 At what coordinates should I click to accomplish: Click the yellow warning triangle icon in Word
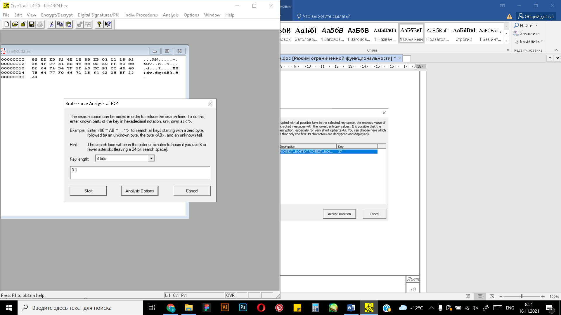pyautogui.click(x=509, y=16)
